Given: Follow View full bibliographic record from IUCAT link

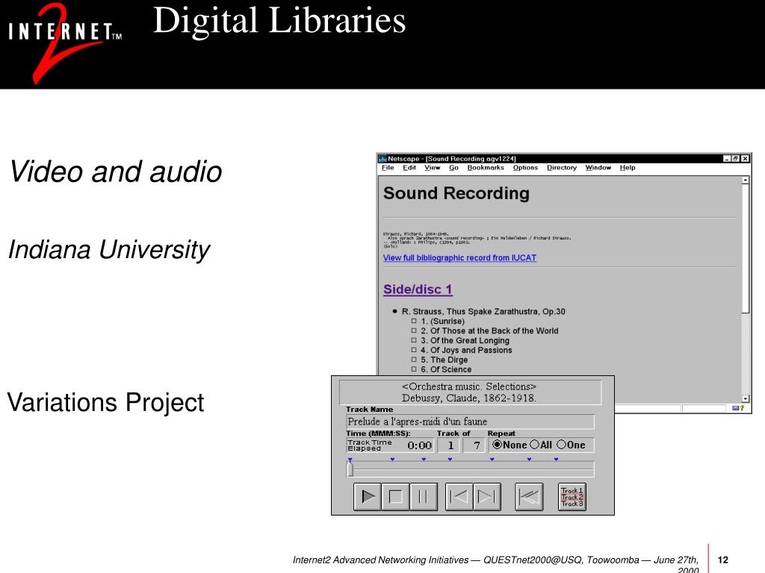Looking at the screenshot, I should coord(459,257).
